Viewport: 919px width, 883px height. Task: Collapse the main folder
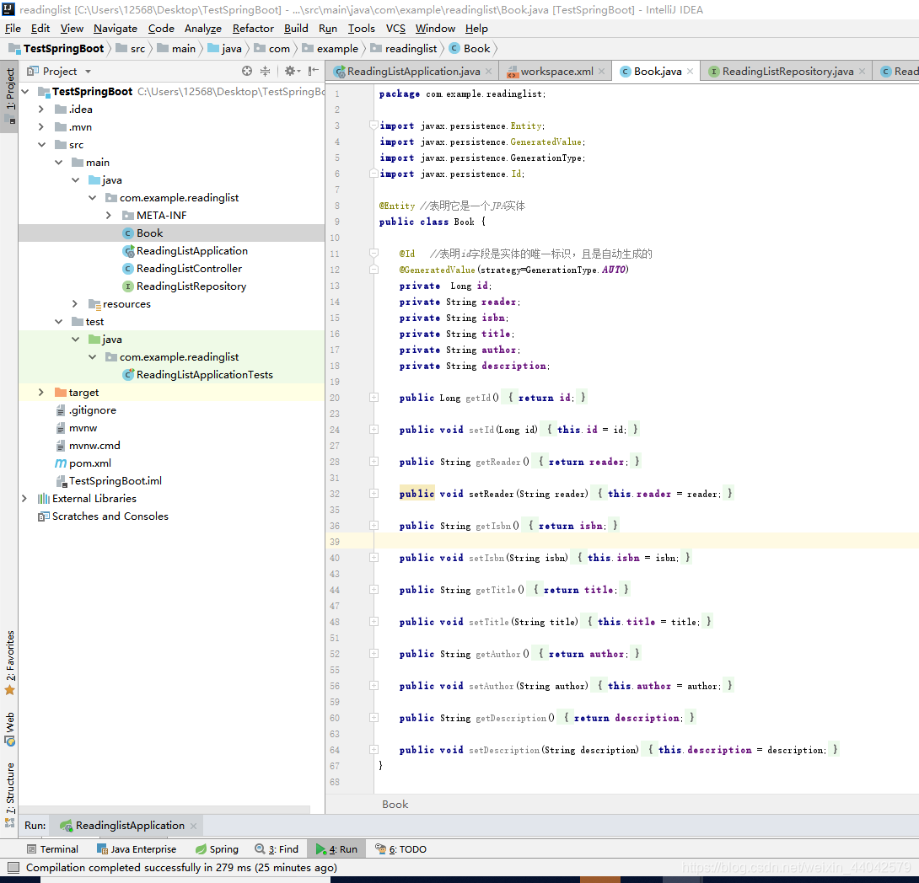(x=59, y=163)
